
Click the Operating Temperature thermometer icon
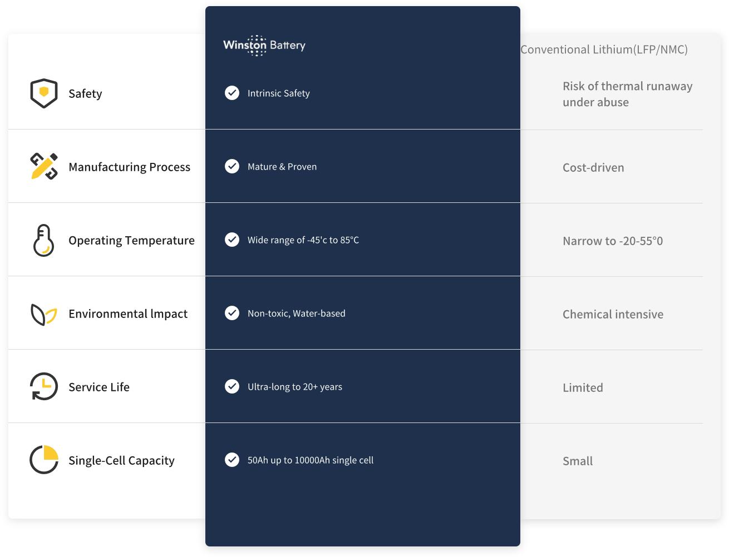click(43, 240)
